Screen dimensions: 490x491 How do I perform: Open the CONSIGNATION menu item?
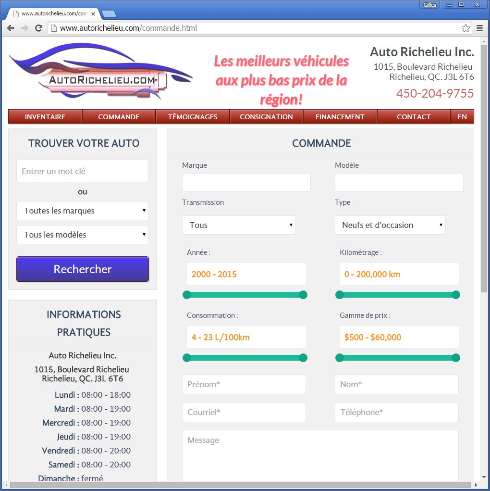coord(266,117)
